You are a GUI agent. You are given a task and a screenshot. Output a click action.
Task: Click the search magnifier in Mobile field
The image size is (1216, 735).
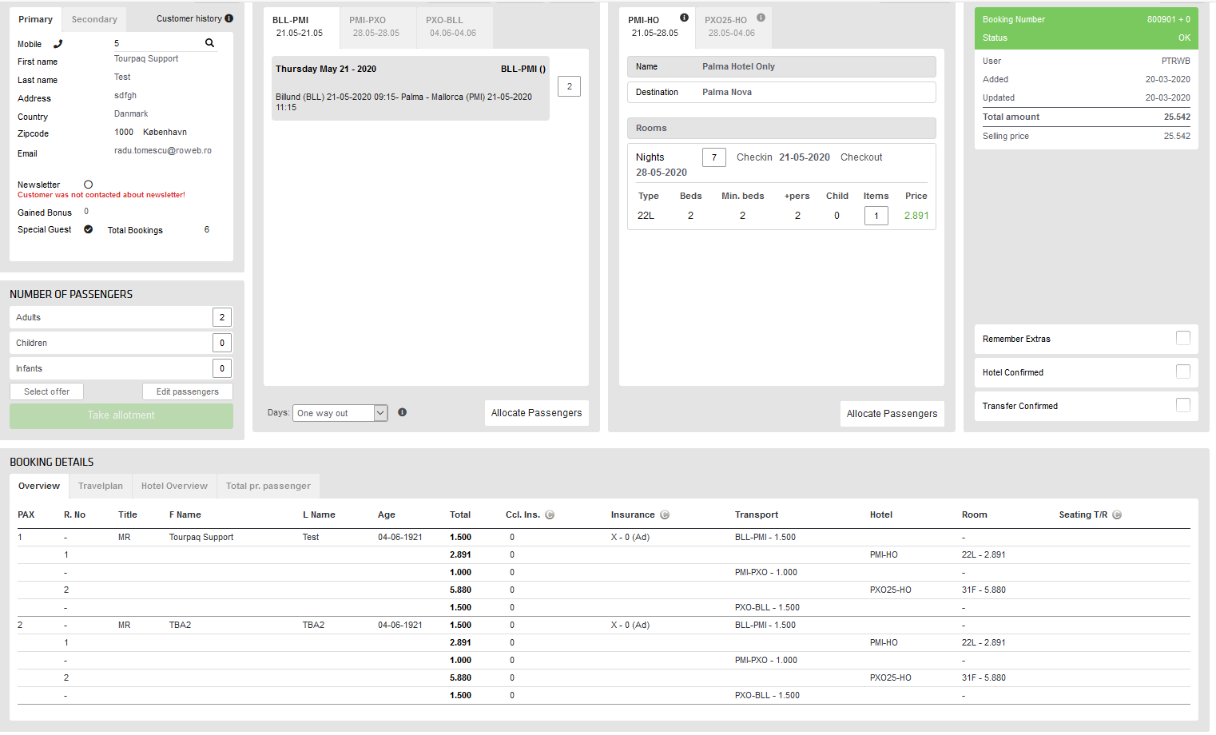pyautogui.click(x=209, y=43)
